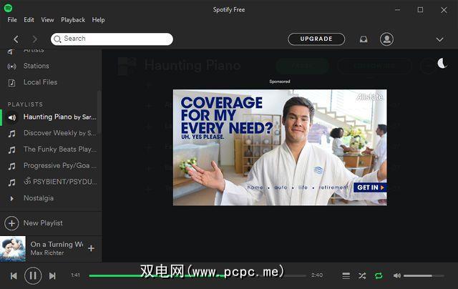Viewport: 458px width, 289px height.
Task: Click the Spotify logo icon
Action: click(8, 8)
